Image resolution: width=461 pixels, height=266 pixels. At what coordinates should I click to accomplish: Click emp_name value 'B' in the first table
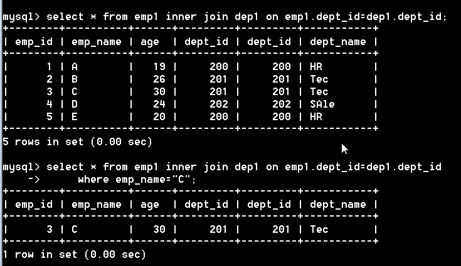75,79
